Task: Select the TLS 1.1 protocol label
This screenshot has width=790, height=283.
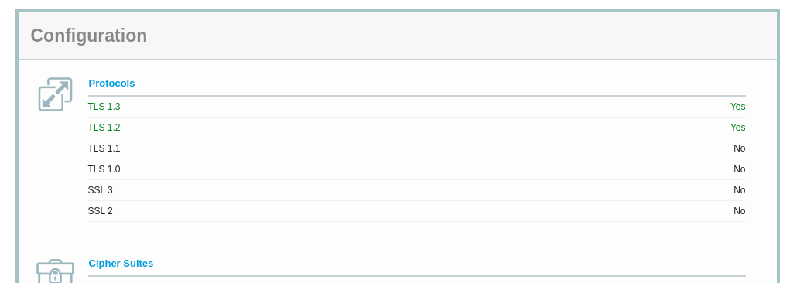Action: pos(104,148)
